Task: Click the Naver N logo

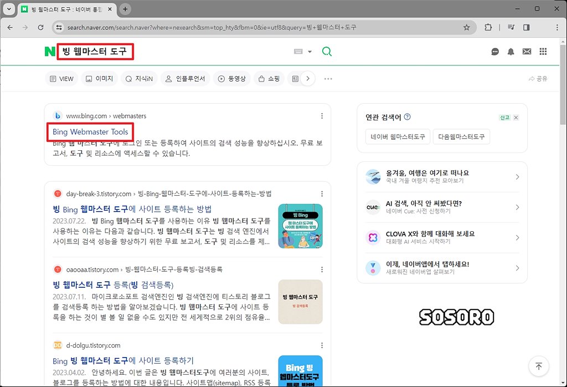Action: click(50, 52)
